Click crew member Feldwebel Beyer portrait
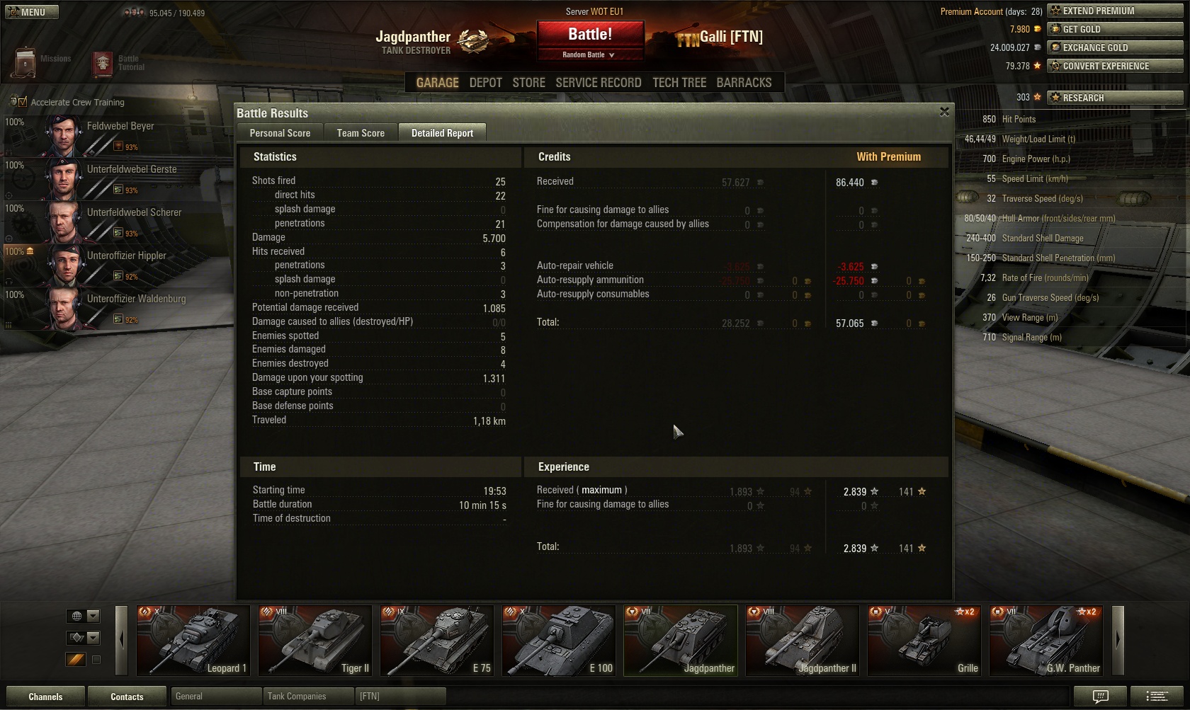Viewport: 1190px width, 710px height. click(64, 136)
